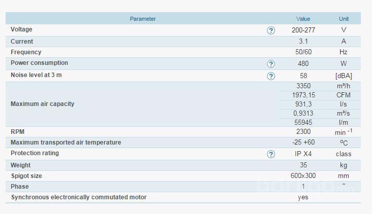Select the Noise level value 58
Screen dimensions: 372x214
pos(303,76)
